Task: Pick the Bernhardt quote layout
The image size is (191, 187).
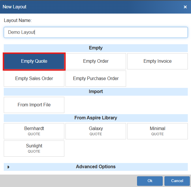Action: tap(34, 131)
